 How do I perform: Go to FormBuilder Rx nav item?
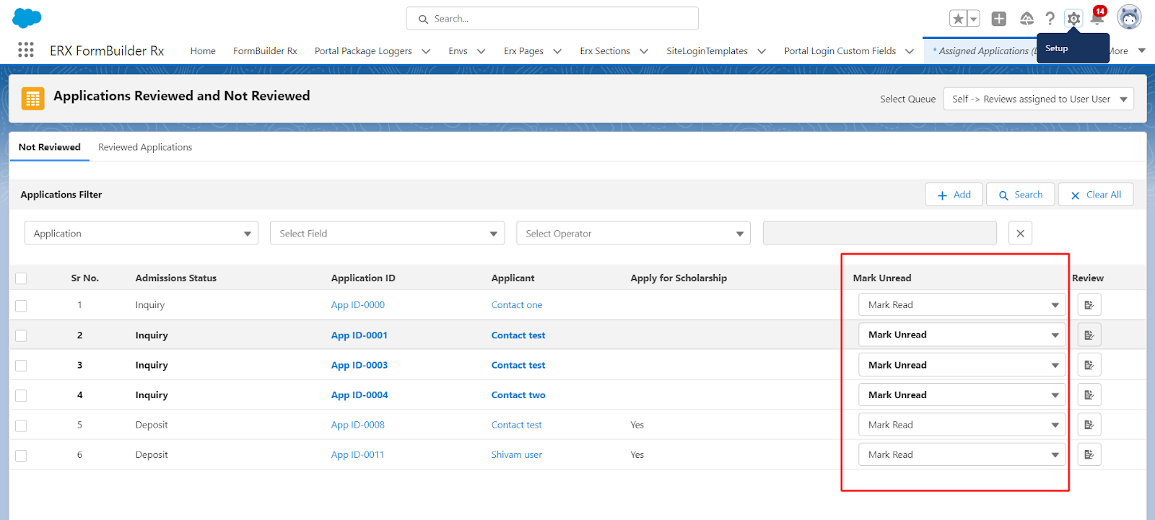point(265,51)
